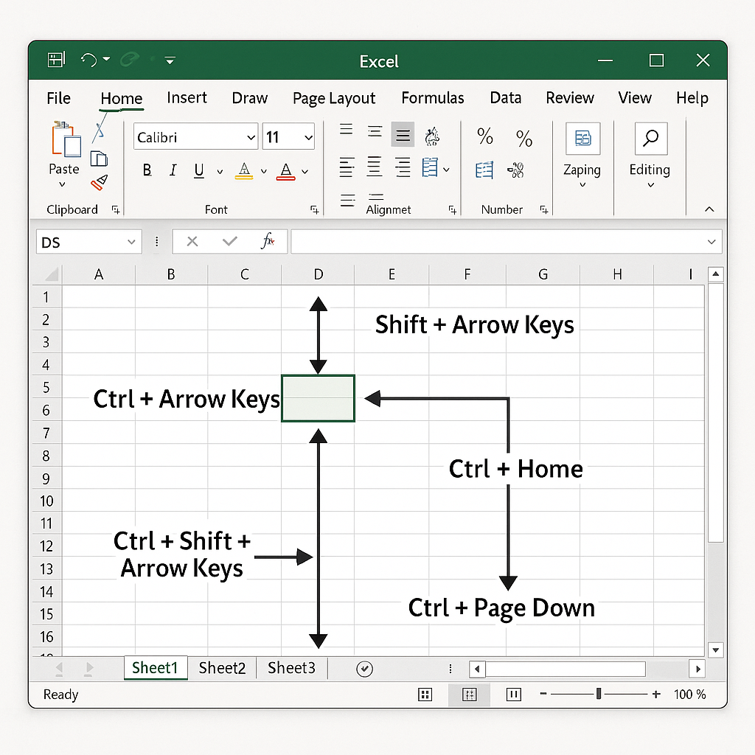Select the Sheet2 tab
Screen dimensions: 755x755
point(222,668)
